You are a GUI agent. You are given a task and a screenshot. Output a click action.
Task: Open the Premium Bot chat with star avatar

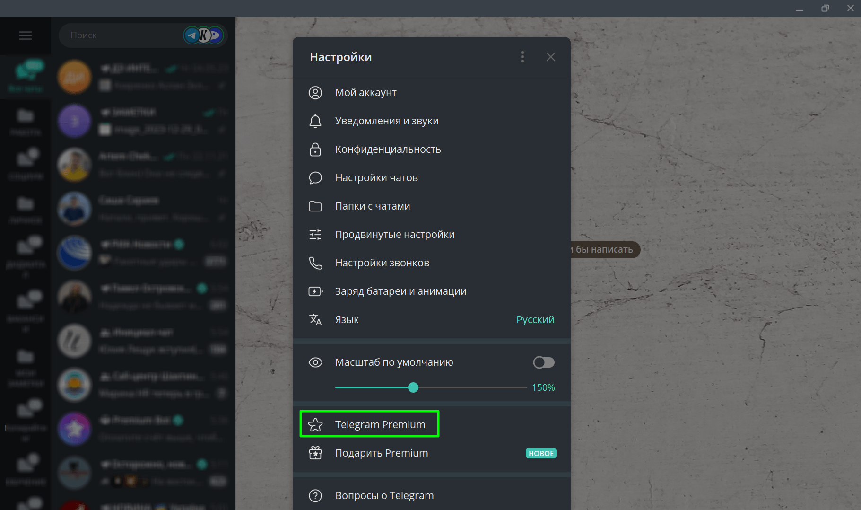click(x=143, y=429)
